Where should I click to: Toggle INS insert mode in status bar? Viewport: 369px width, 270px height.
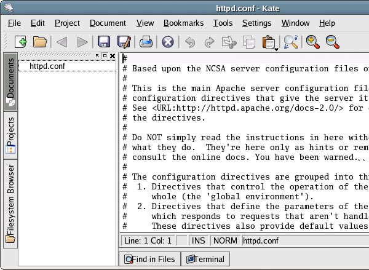pos(198,240)
